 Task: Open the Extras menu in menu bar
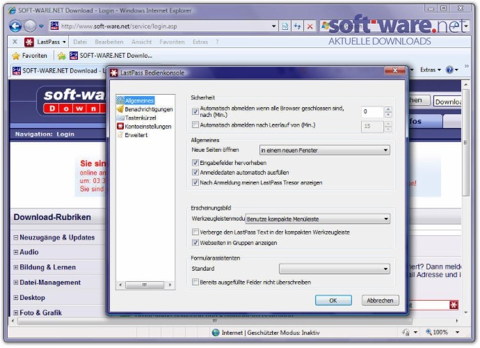point(200,42)
